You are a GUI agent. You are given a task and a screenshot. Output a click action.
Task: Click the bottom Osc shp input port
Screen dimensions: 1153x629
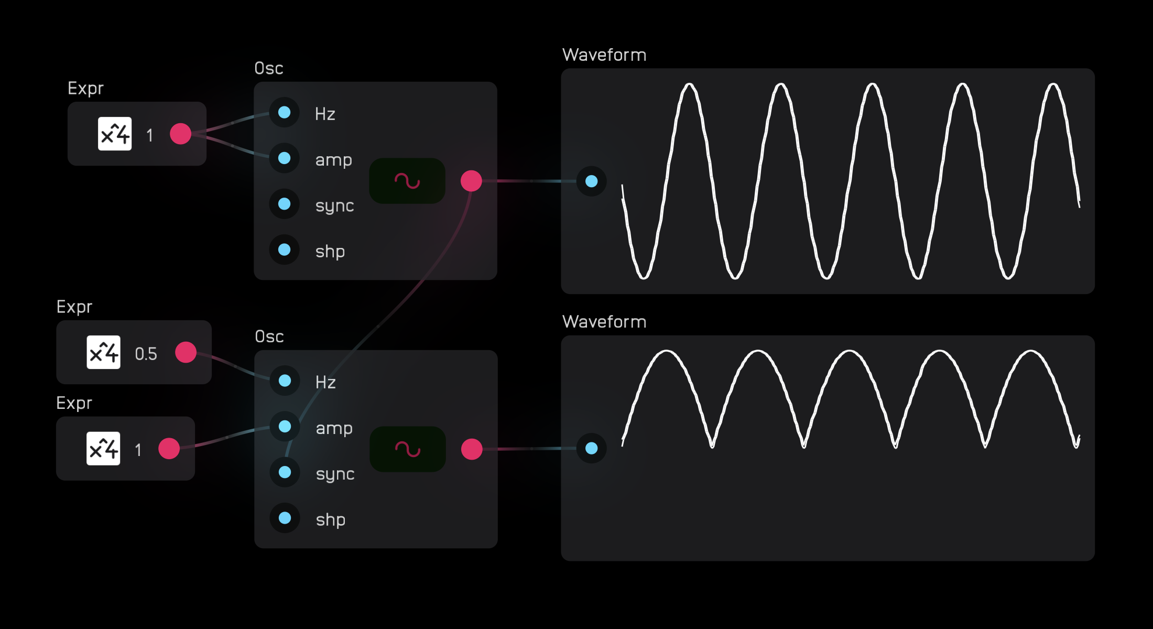[285, 518]
